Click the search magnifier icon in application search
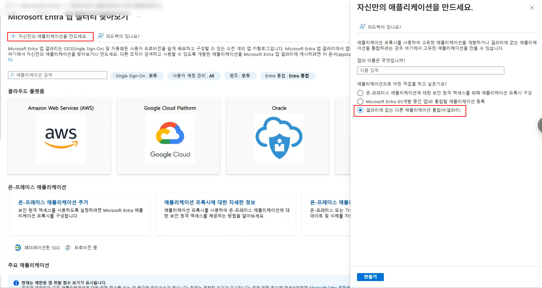 pos(12,75)
